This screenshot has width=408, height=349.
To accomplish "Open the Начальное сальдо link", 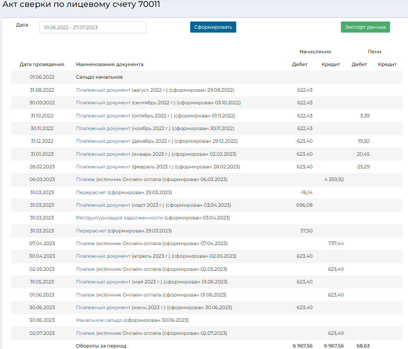I will tap(99, 320).
